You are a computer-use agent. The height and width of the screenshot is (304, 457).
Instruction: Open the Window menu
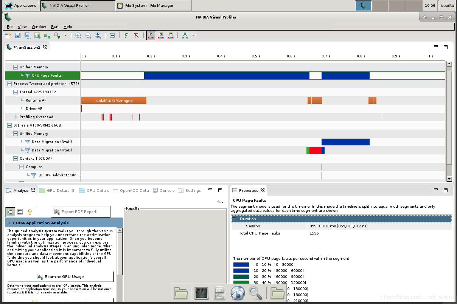pyautogui.click(x=39, y=27)
